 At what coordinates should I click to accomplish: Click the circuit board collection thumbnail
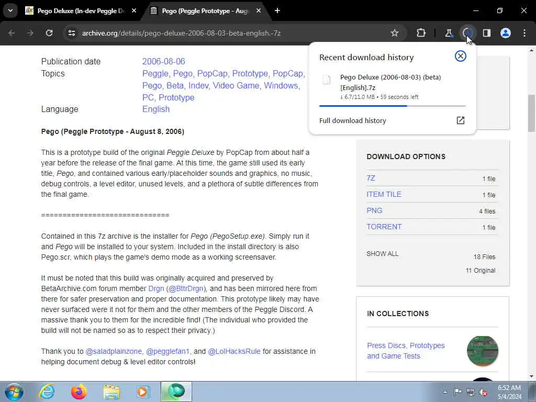tap(482, 351)
